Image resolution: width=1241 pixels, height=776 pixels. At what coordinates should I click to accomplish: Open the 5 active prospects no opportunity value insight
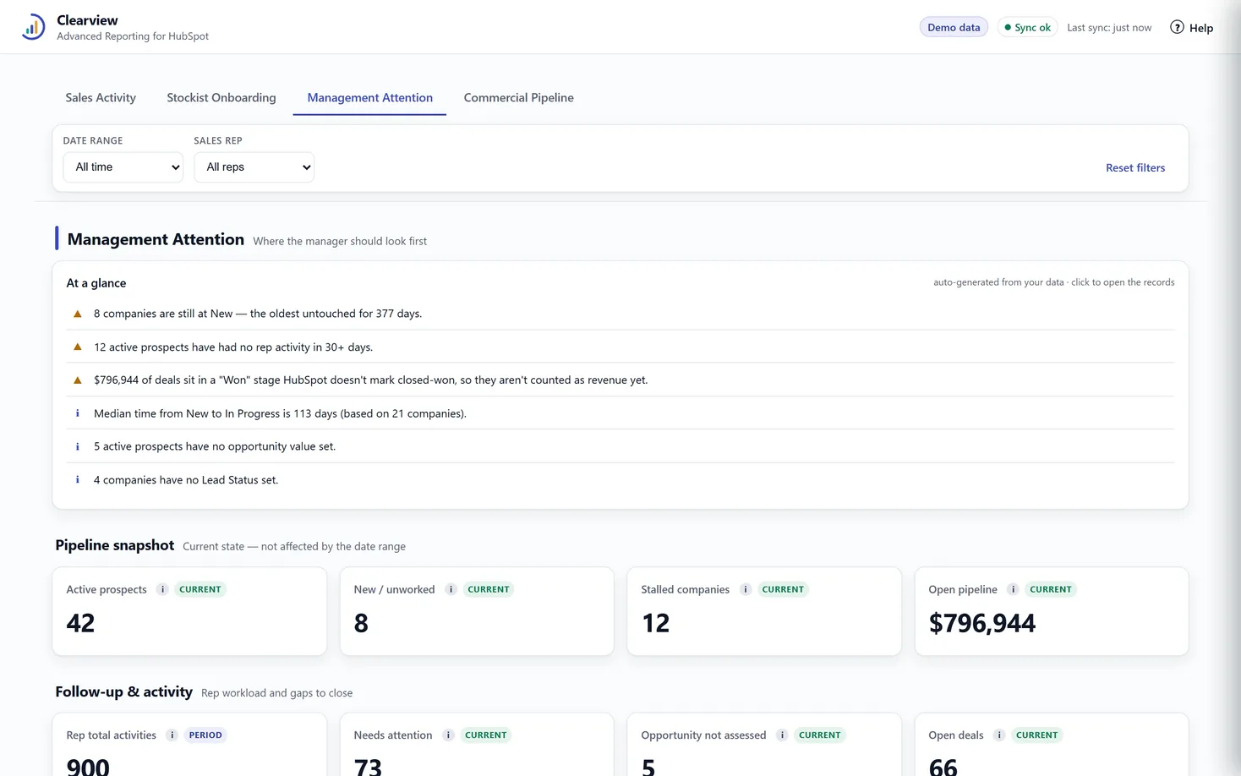click(x=620, y=446)
